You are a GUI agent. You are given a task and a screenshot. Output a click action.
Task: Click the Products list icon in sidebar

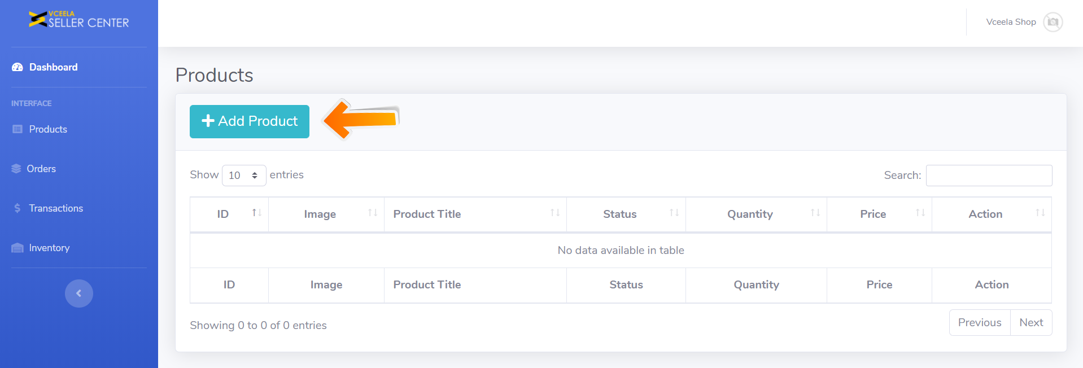[18, 129]
